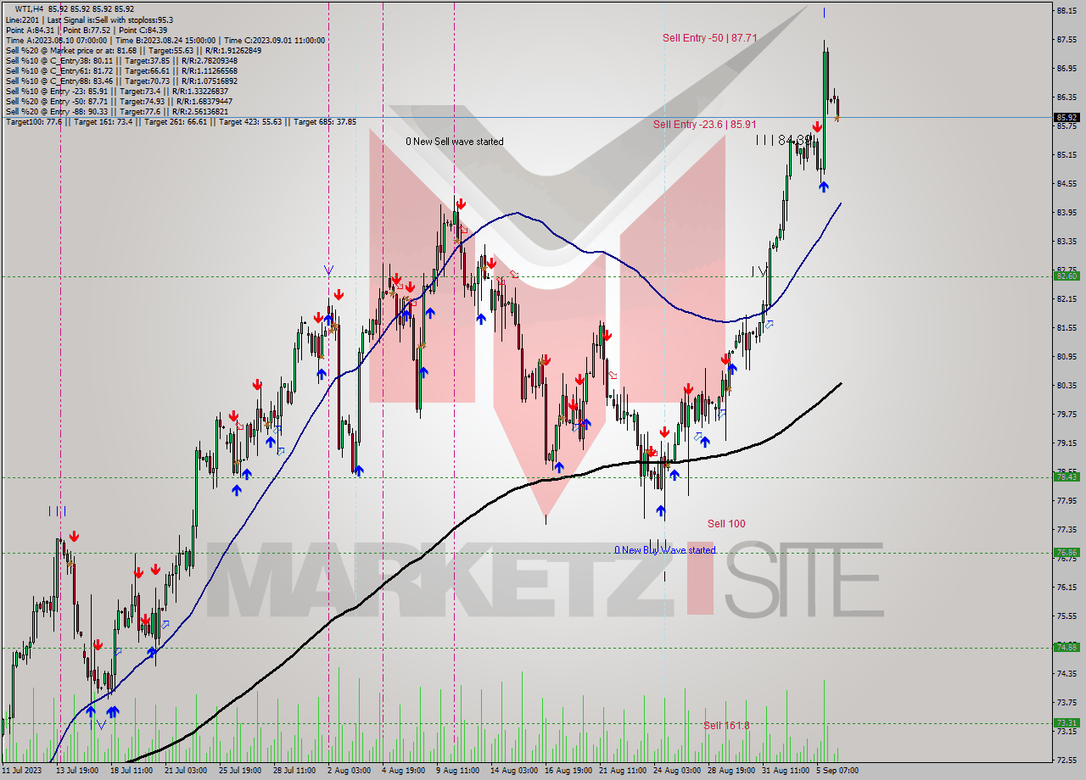Click the 'Sell 100' chart label
This screenshot has width=1086, height=780.
coord(726,523)
